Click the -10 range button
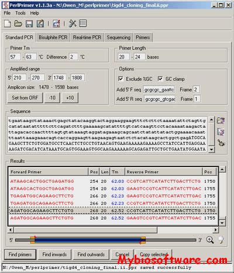This screenshot has width=234, height=273. [x=52, y=98]
